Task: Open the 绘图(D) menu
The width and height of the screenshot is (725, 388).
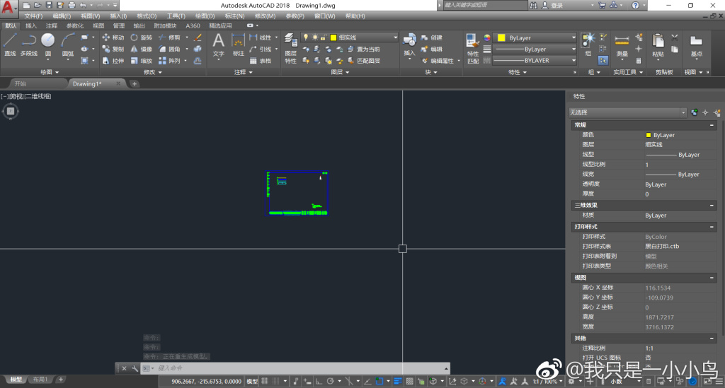Action: (205, 16)
